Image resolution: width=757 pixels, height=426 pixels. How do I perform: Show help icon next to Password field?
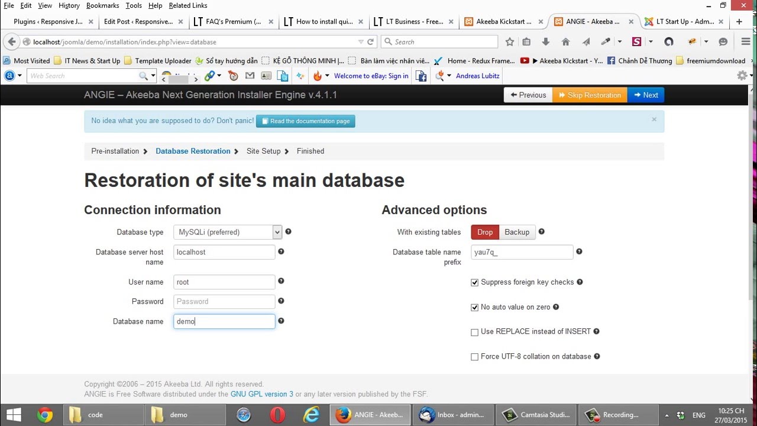[x=281, y=301]
